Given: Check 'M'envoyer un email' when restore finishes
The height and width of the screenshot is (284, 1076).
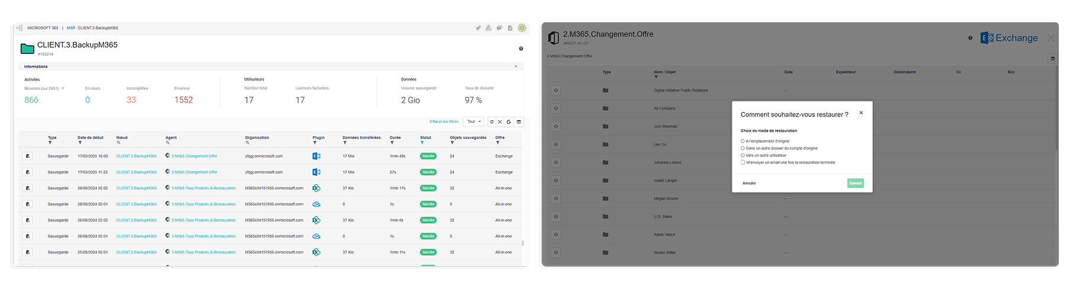Looking at the screenshot, I should tap(743, 162).
